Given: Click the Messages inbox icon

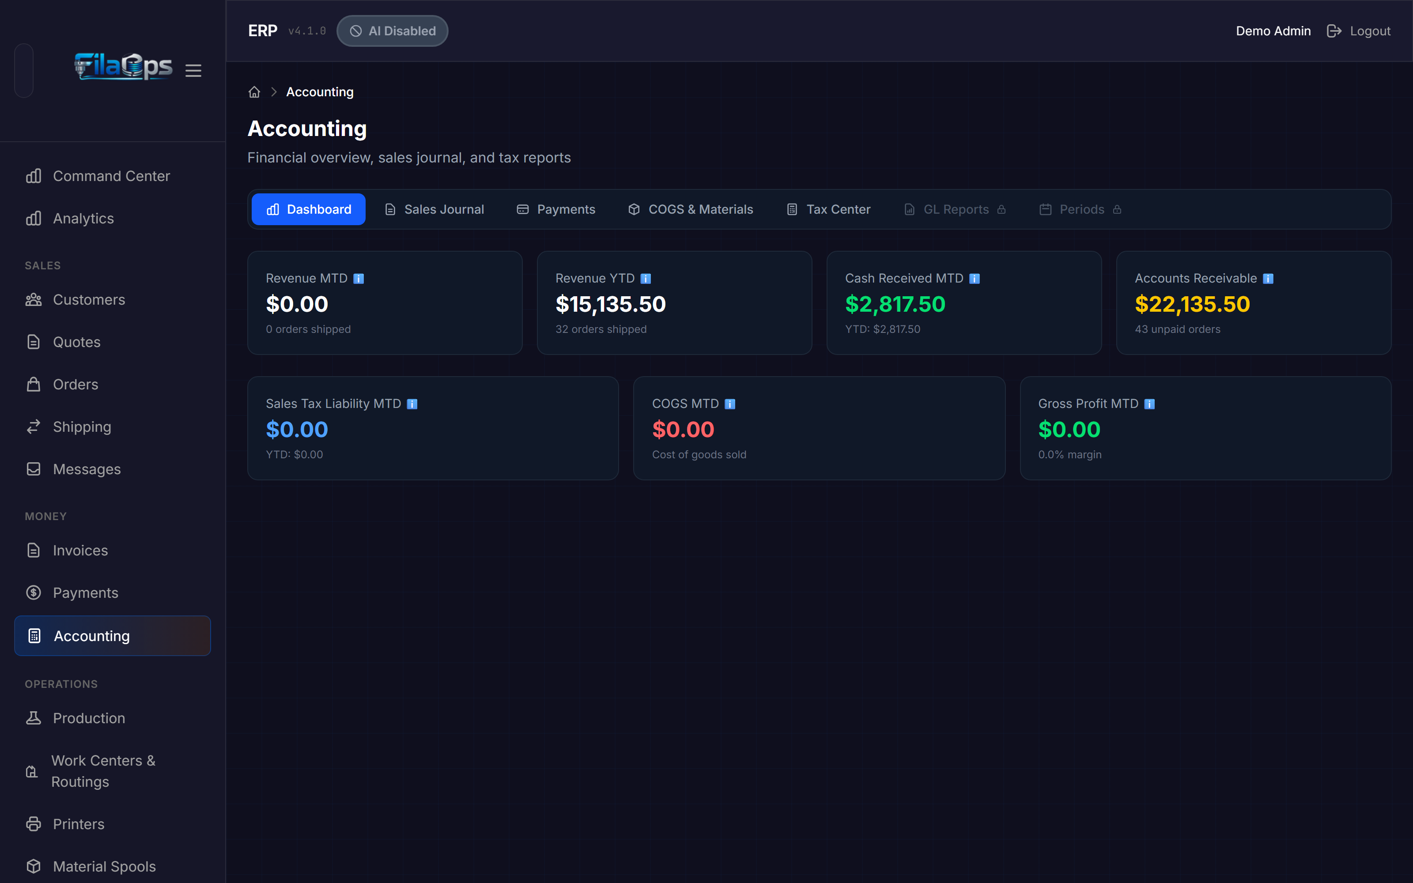Looking at the screenshot, I should (x=34, y=469).
